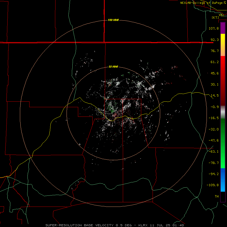Click the red segment of velocity color bar
227x227 pixels.
tap(223, 81)
